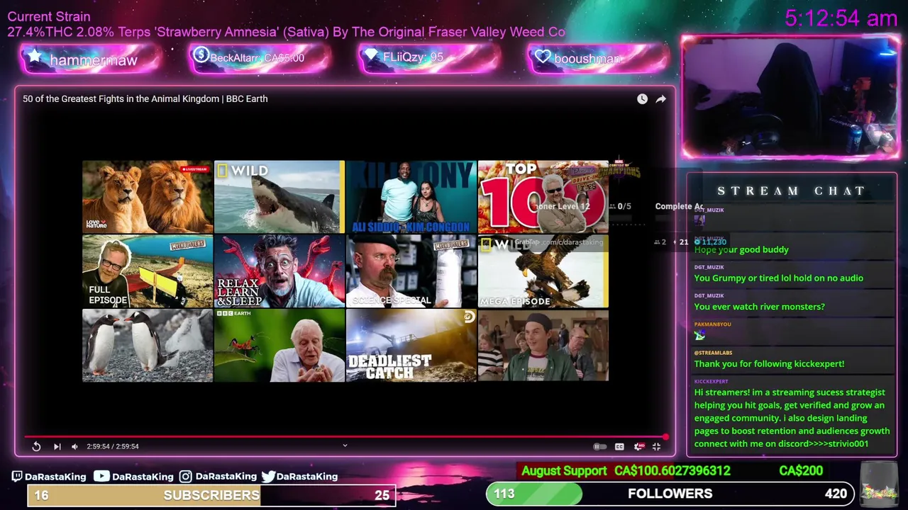This screenshot has height=510, width=908.
Task: Open the two lions livestream thumbnail
Action: [148, 197]
